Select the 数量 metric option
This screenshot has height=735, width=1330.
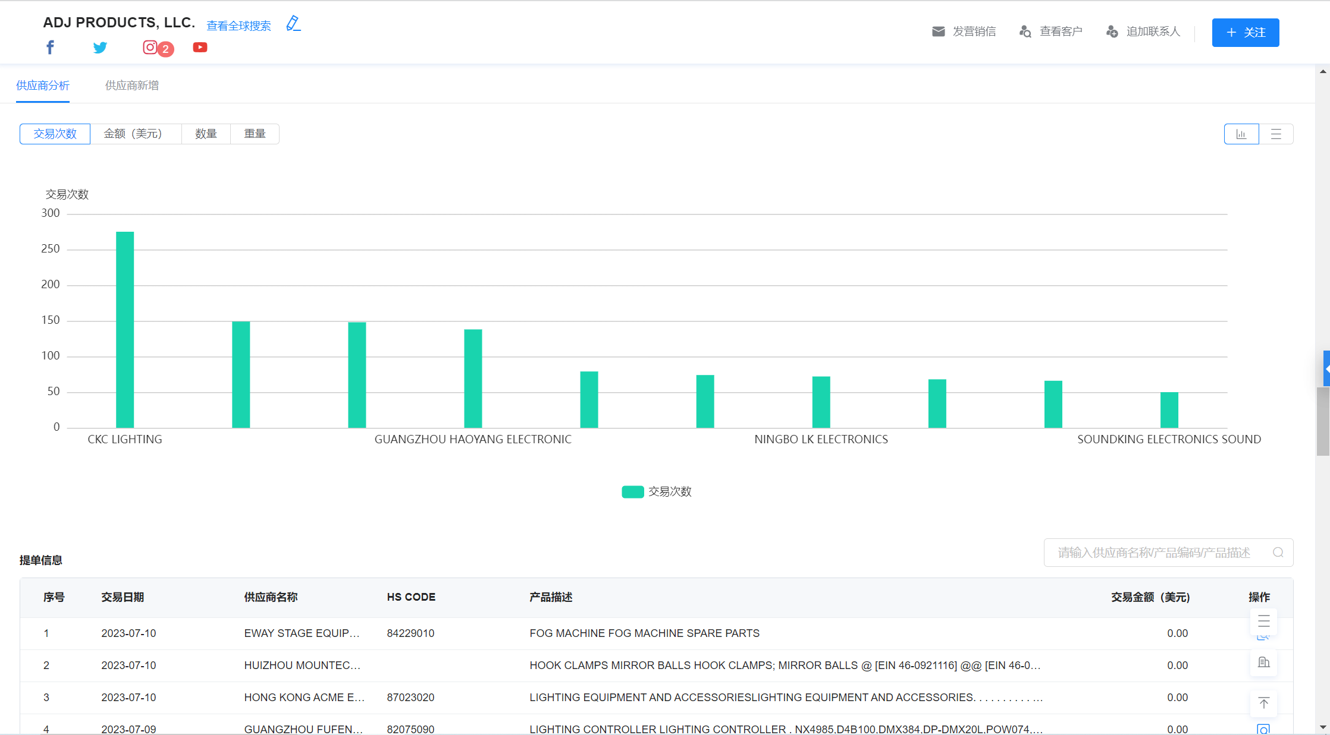coord(206,134)
